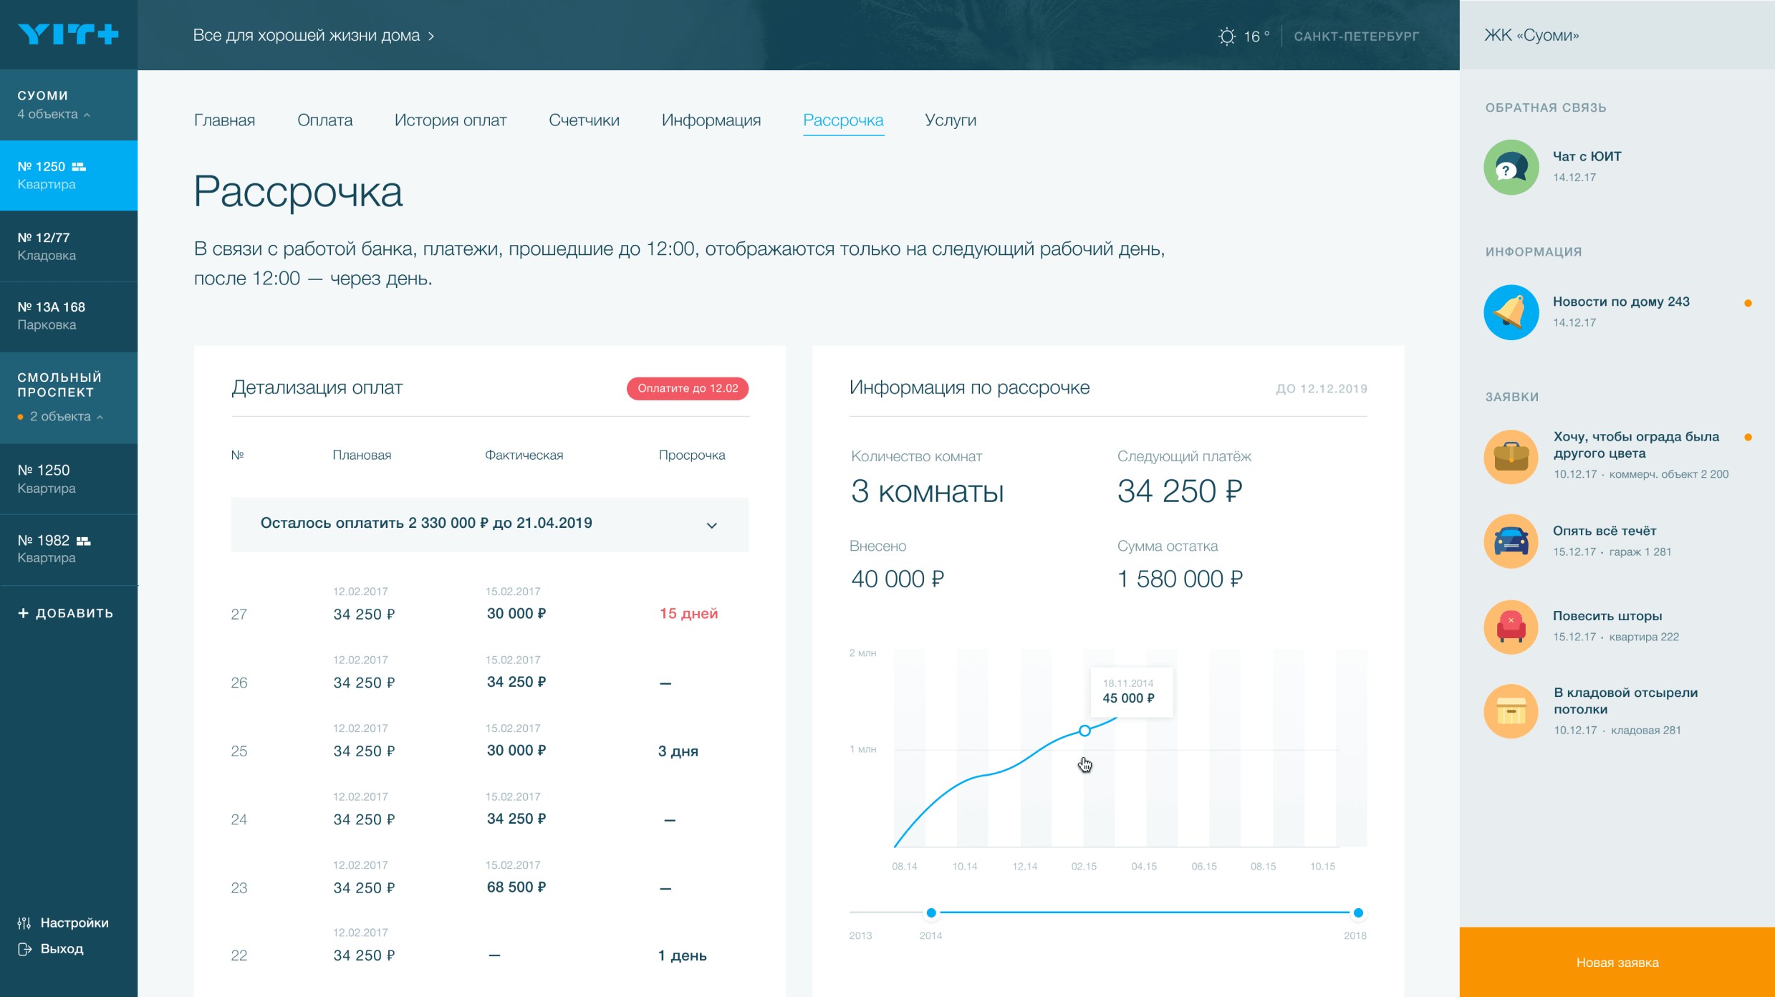Click the bell icon for Новости по дому
Screen dimensions: 1775x997
tap(1511, 312)
